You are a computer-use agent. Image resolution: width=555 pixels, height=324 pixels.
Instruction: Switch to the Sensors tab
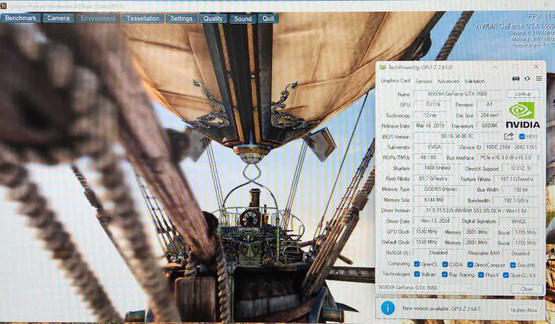(x=424, y=81)
